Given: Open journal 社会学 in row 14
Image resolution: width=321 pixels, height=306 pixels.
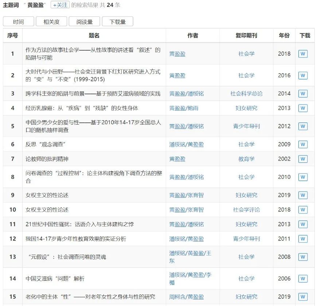Looking at the screenshot, I should [246, 279].
